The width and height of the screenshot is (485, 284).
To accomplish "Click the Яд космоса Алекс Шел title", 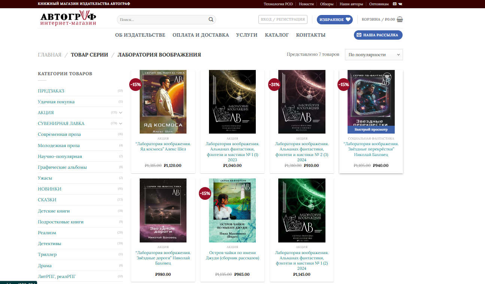I will [163, 146].
